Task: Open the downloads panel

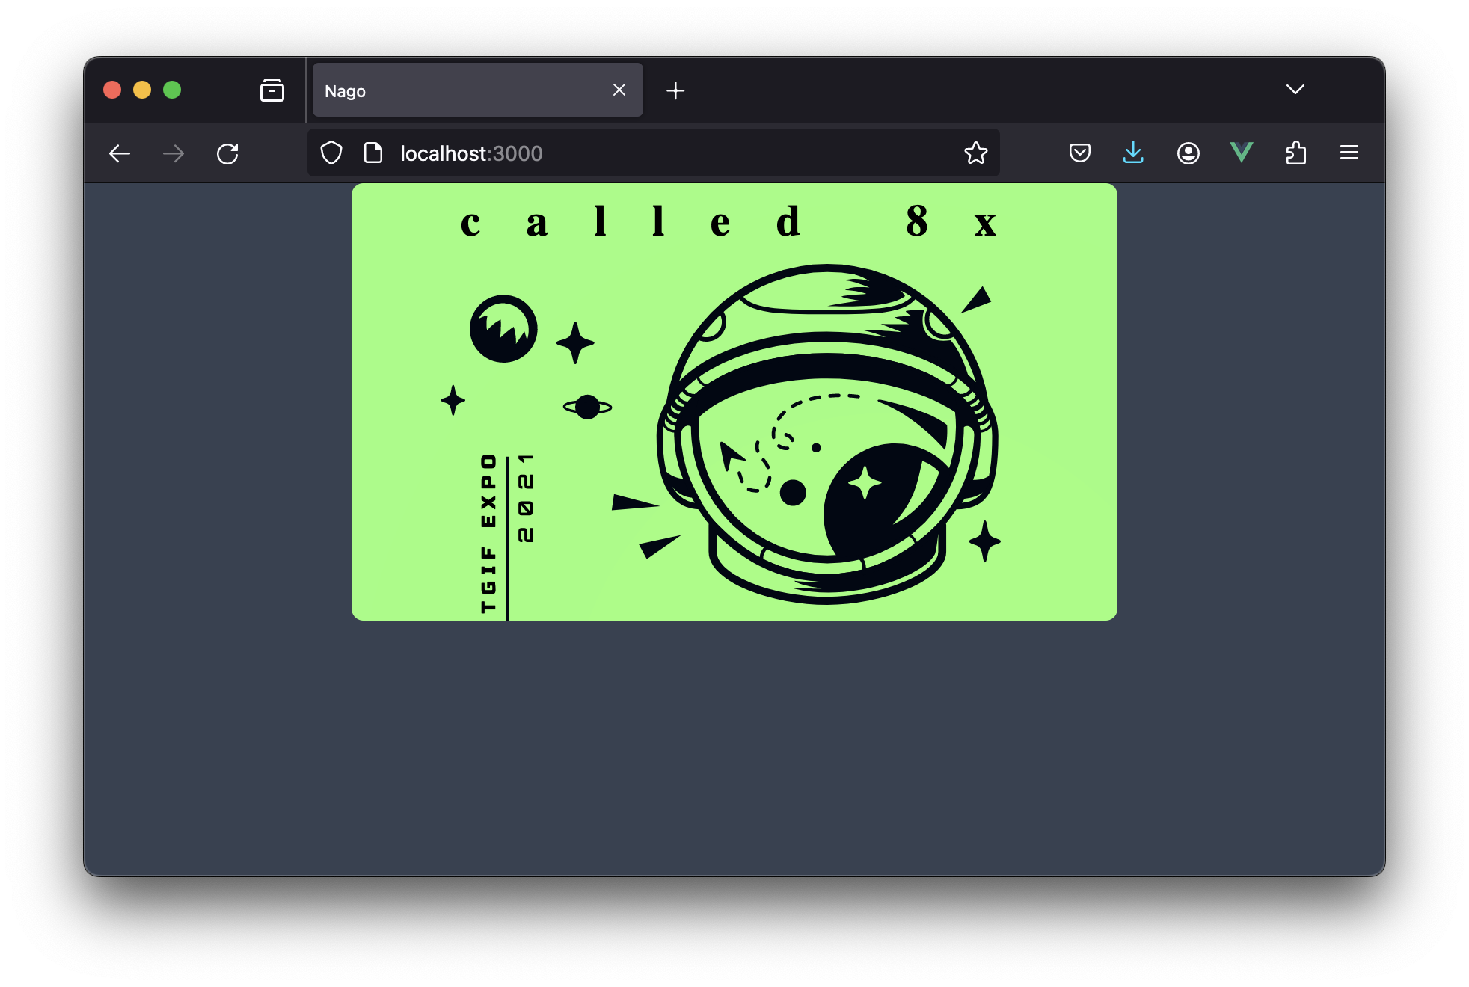Action: 1133,153
